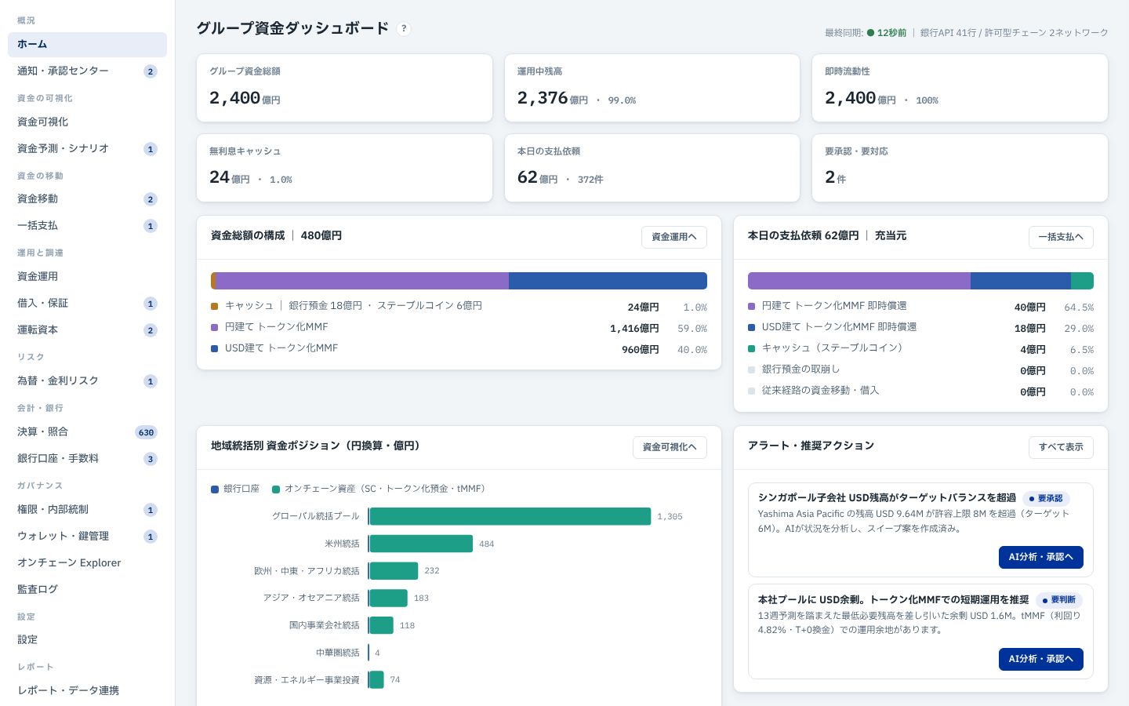
Task: Click the 米州統括 bar in chart
Action: pyautogui.click(x=421, y=544)
